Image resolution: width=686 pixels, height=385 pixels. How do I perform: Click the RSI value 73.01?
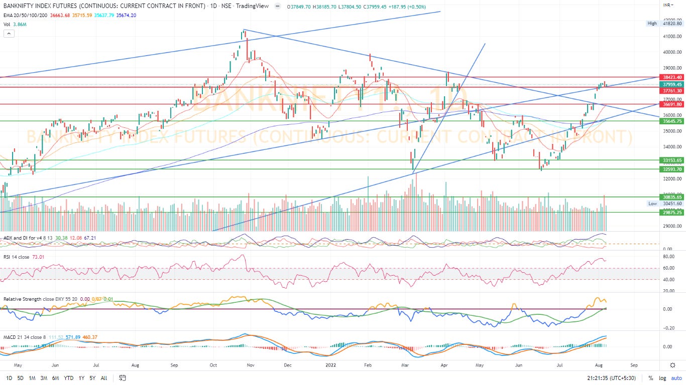[38, 257]
